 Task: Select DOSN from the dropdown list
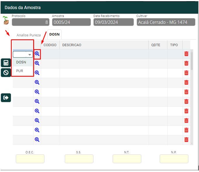click(x=21, y=62)
